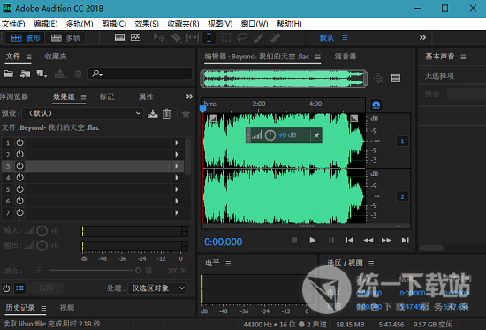Switch to the 混音器 (Mixer) tab
The height and width of the screenshot is (330, 486).
[346, 57]
